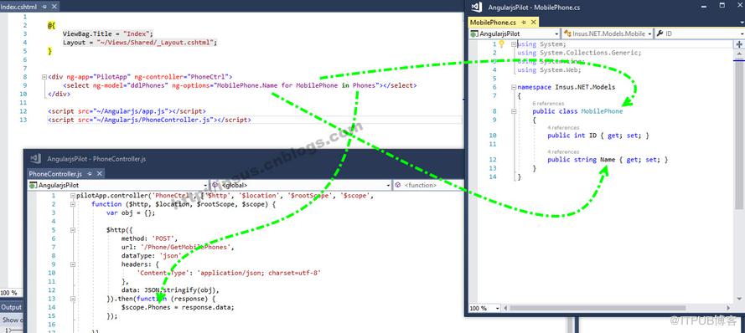The height and width of the screenshot is (333, 745).
Task: Click "~/Angularjs/PhoneController.js" script source
Action: coord(154,120)
